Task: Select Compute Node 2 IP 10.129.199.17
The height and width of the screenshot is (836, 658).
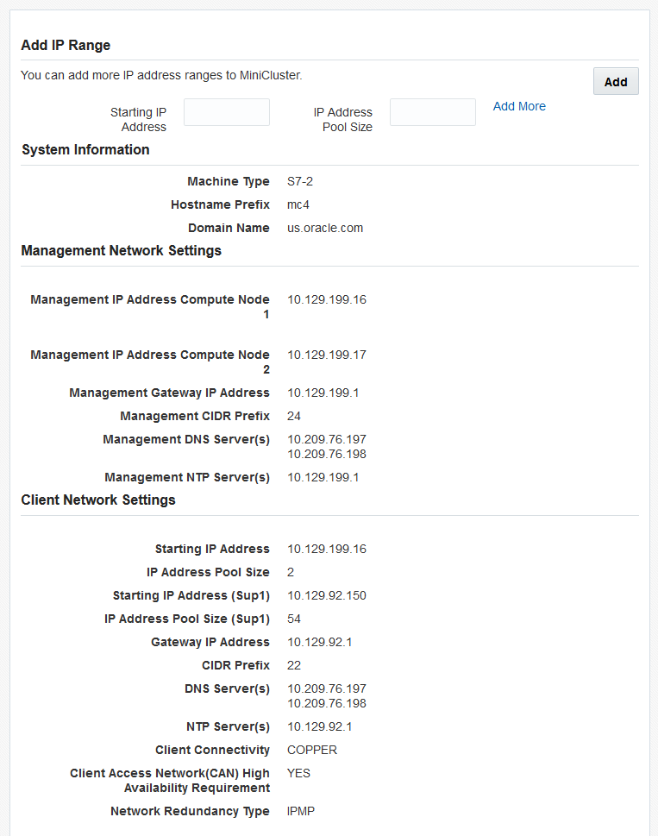Action: [327, 355]
